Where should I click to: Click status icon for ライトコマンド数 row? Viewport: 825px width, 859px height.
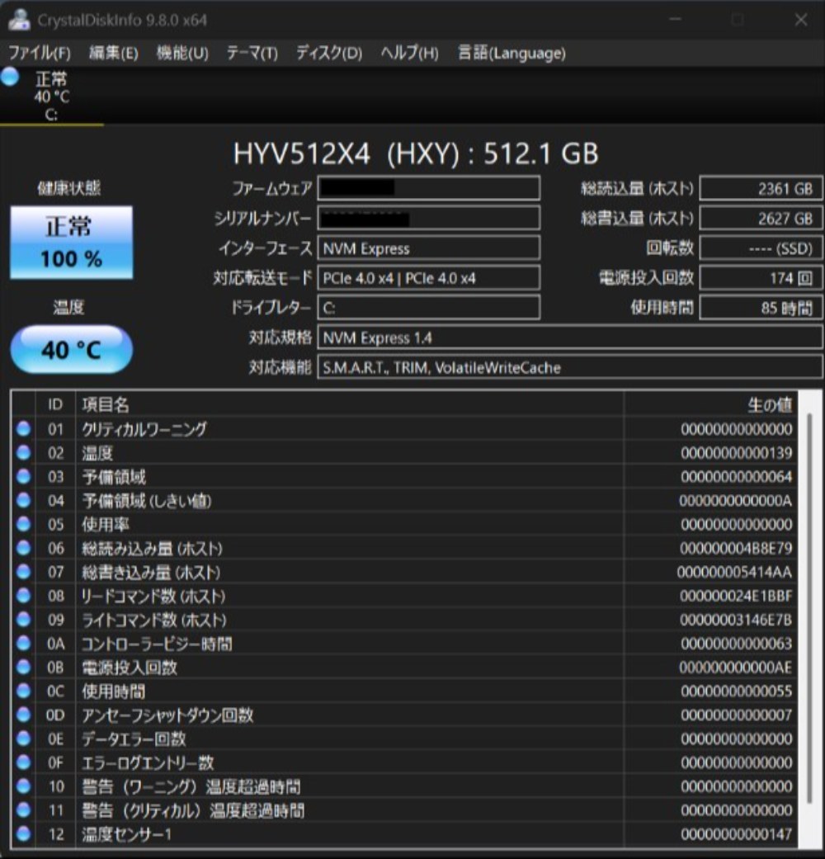[x=24, y=619]
